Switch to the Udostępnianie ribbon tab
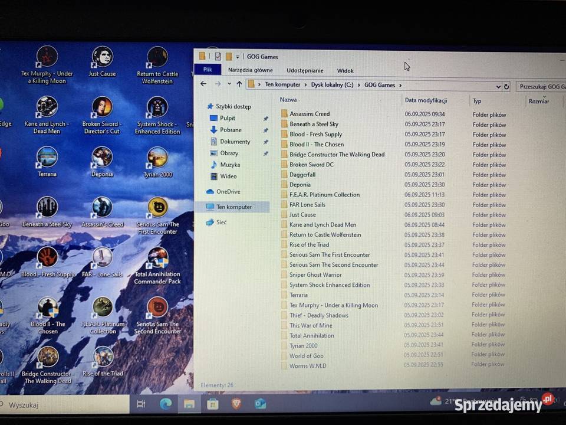This screenshot has width=566, height=425. click(x=305, y=70)
